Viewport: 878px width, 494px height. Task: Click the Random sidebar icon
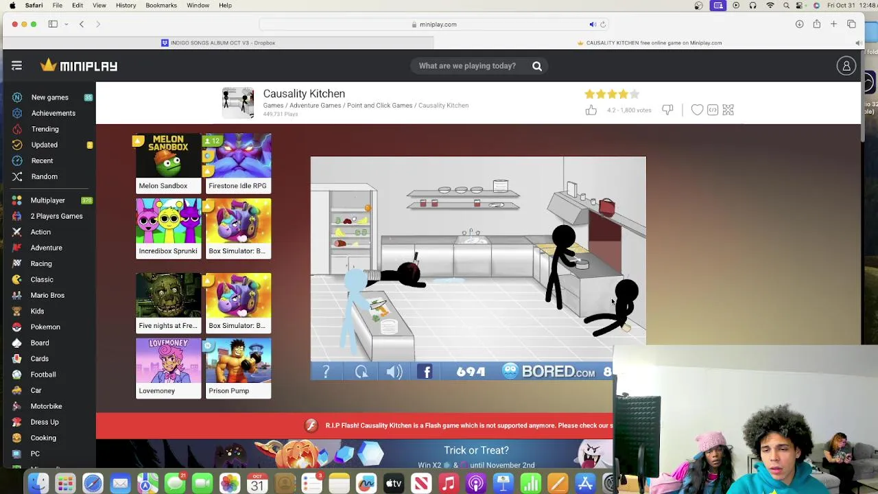point(16,176)
